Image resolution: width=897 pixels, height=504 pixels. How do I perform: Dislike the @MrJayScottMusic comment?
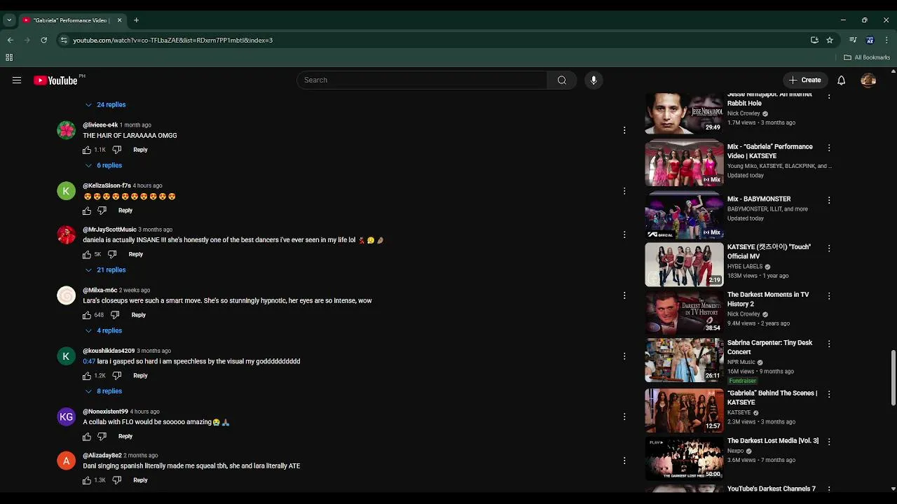(112, 255)
